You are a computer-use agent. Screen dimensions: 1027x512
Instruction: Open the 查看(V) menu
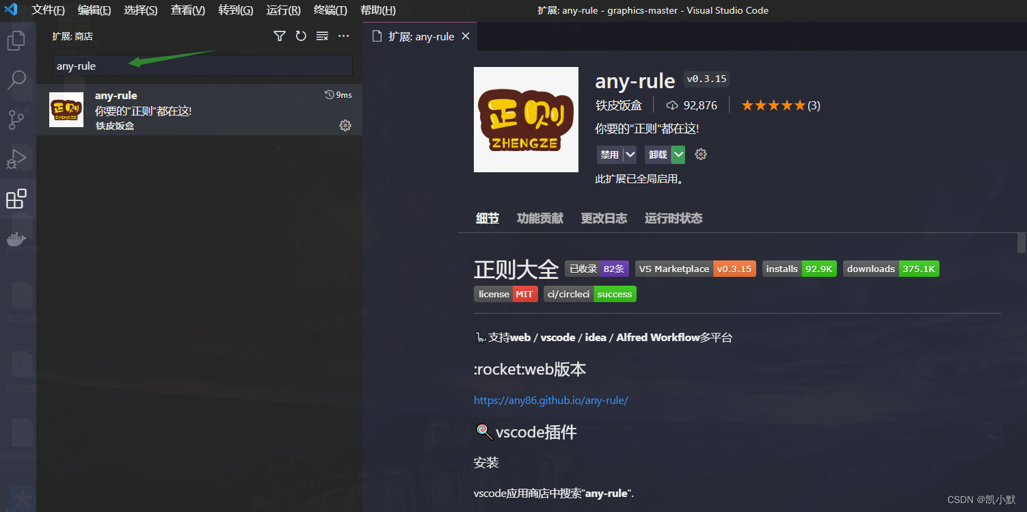pyautogui.click(x=188, y=10)
